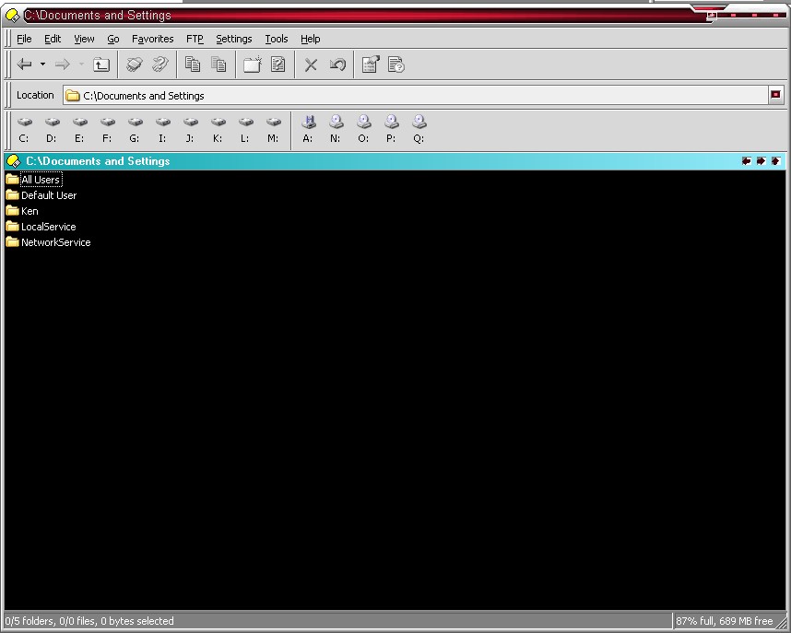Image resolution: width=791 pixels, height=633 pixels.
Task: Open drive C: from the drive bar
Action: [24, 130]
